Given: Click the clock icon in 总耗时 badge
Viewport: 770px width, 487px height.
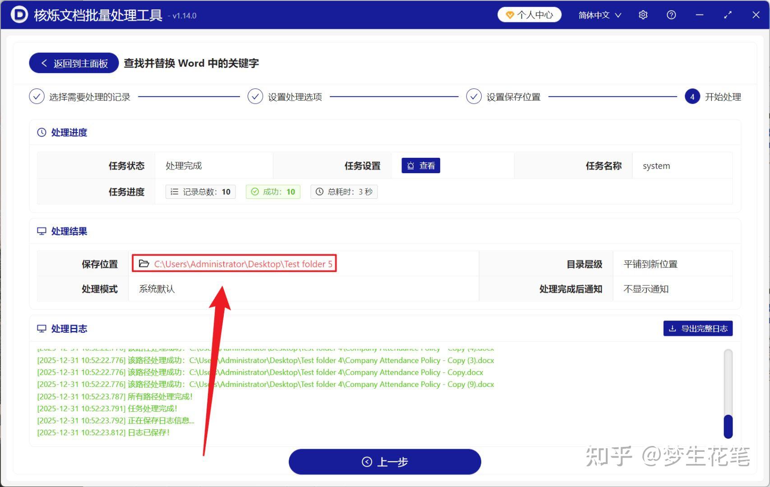Looking at the screenshot, I should pyautogui.click(x=319, y=192).
